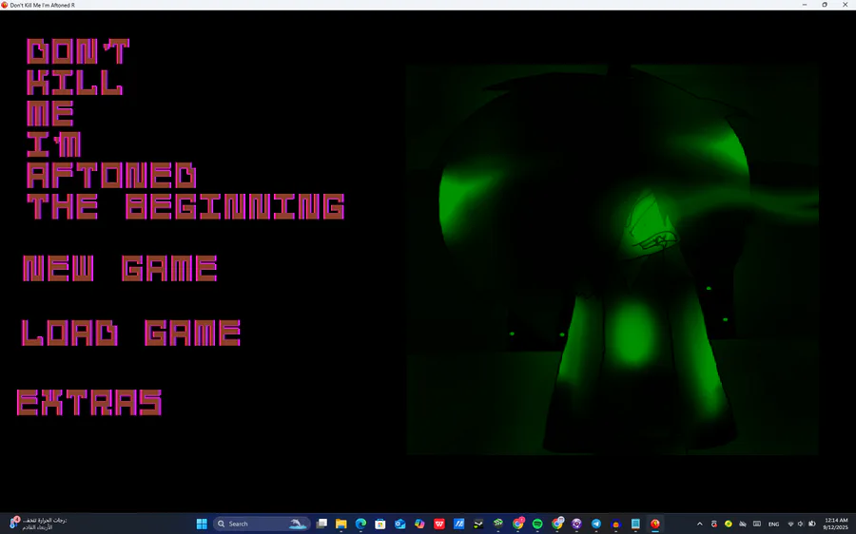Screen dimensions: 856x534
Task: Launch WPS Office from the taskbar
Action: click(x=439, y=524)
